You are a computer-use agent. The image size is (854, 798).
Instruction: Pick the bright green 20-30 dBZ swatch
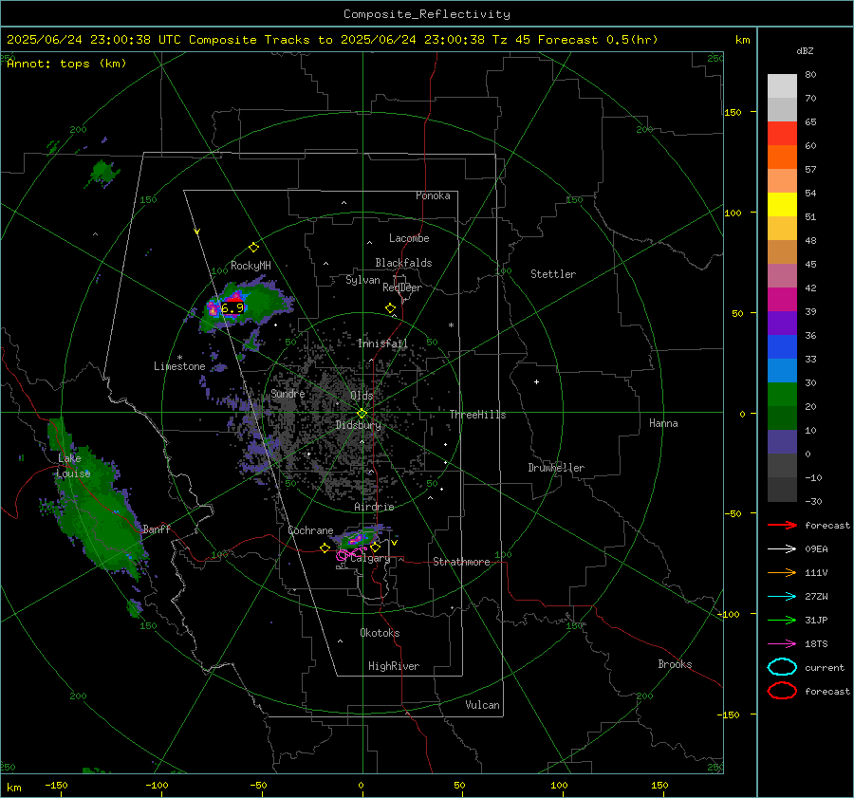tap(782, 395)
